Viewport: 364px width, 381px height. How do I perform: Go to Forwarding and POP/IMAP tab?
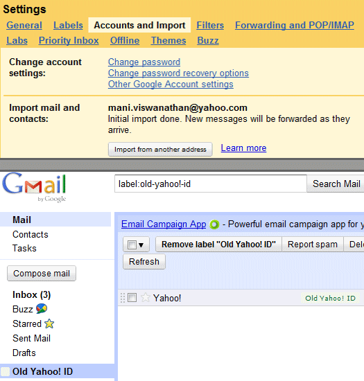(295, 25)
